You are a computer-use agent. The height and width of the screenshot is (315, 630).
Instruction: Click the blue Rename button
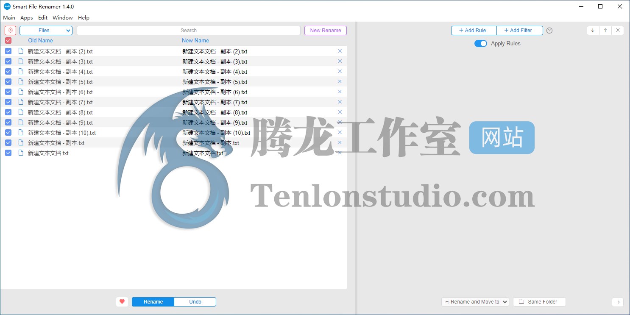pos(153,302)
